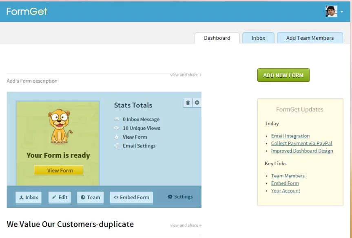The image size is (352, 238).
Task: Click Email Settings in Stats Totals
Action: 139,146
